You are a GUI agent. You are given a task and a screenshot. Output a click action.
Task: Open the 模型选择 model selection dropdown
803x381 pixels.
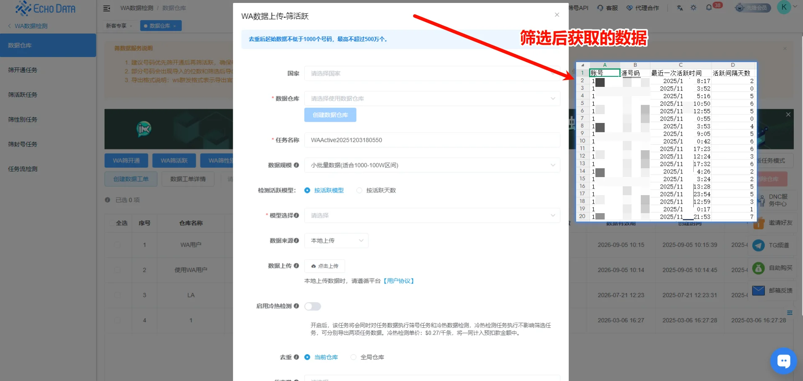tap(432, 215)
